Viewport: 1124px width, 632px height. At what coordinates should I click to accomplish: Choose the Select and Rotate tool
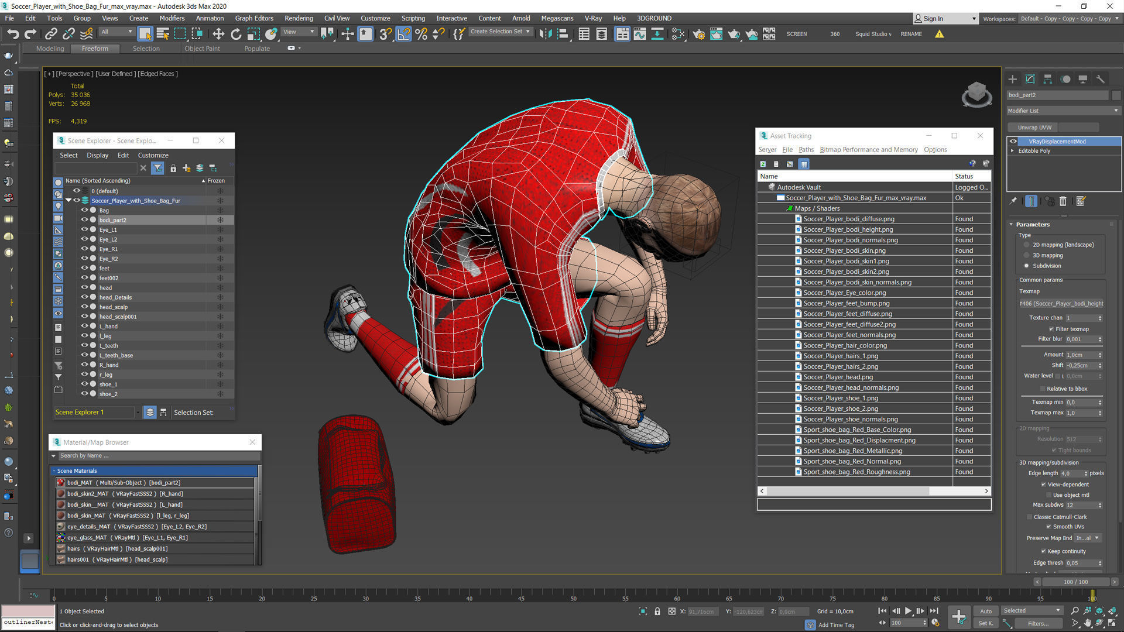236,34
